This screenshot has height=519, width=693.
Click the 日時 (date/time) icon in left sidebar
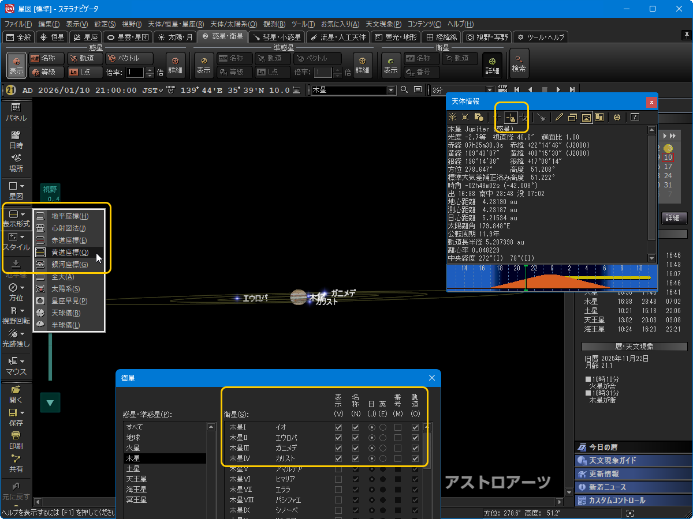(x=16, y=139)
